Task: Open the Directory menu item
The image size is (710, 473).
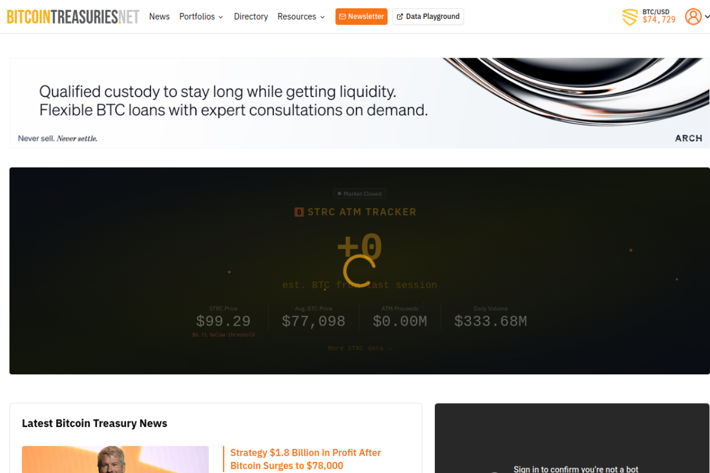Action: pos(251,17)
